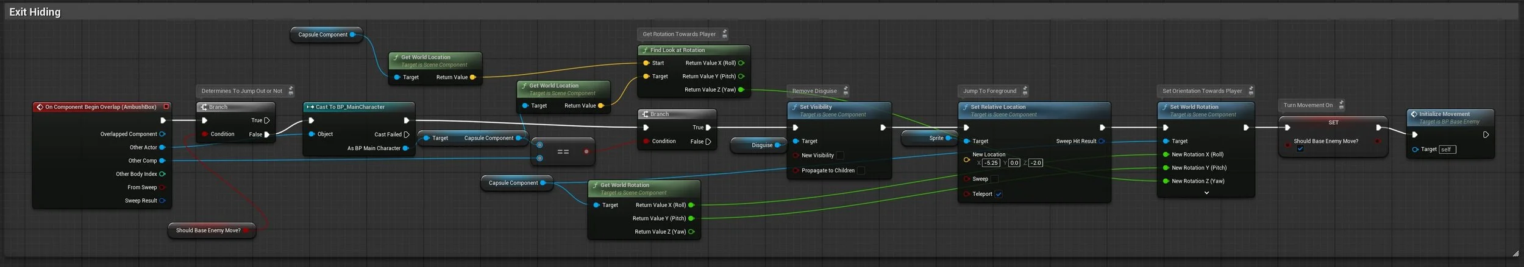Click the Jump To Foreground comment bubble text
This screenshot has width=1524, height=267.
(989, 91)
